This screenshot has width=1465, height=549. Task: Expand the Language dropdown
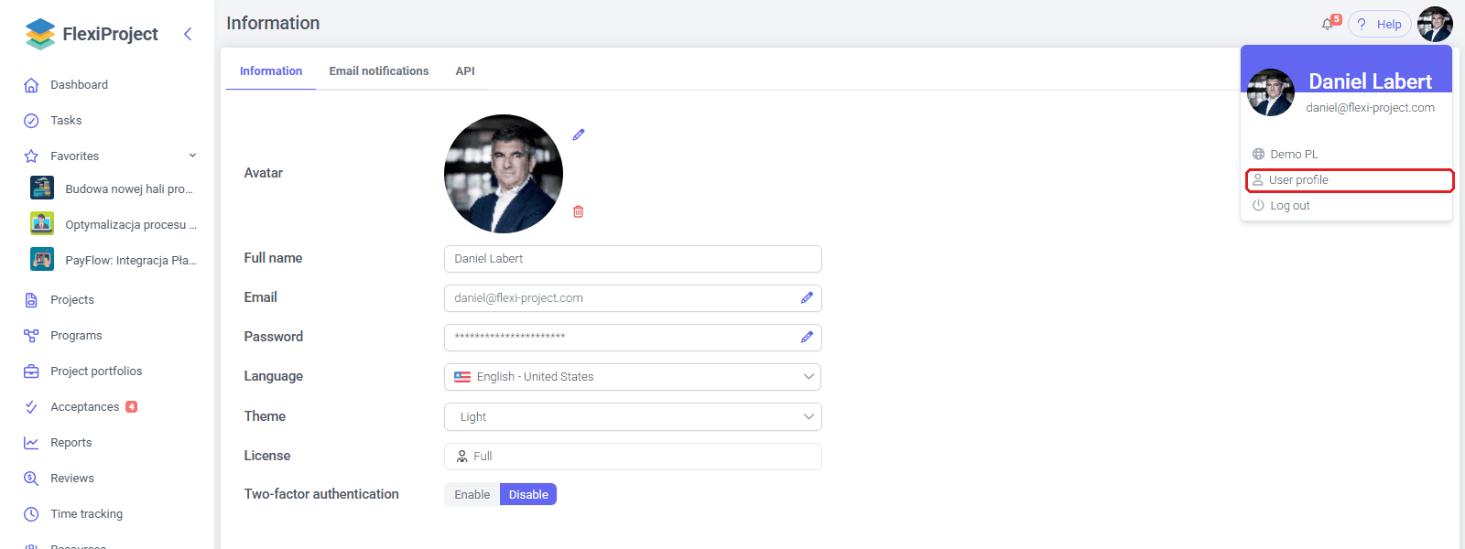(x=633, y=376)
